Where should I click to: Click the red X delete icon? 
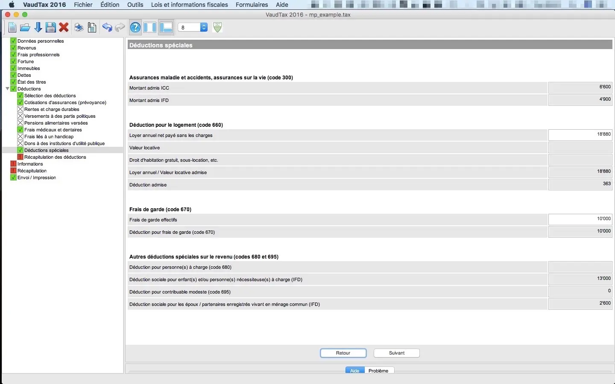click(x=64, y=28)
